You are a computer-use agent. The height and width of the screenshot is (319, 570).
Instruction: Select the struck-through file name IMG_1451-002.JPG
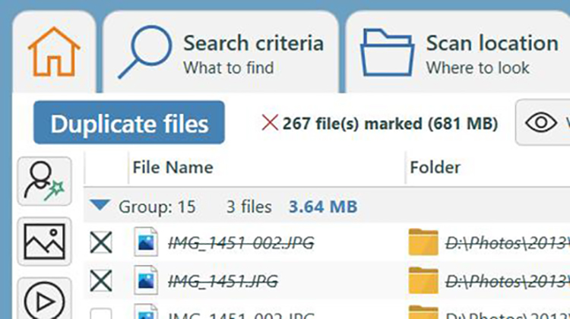(x=241, y=243)
